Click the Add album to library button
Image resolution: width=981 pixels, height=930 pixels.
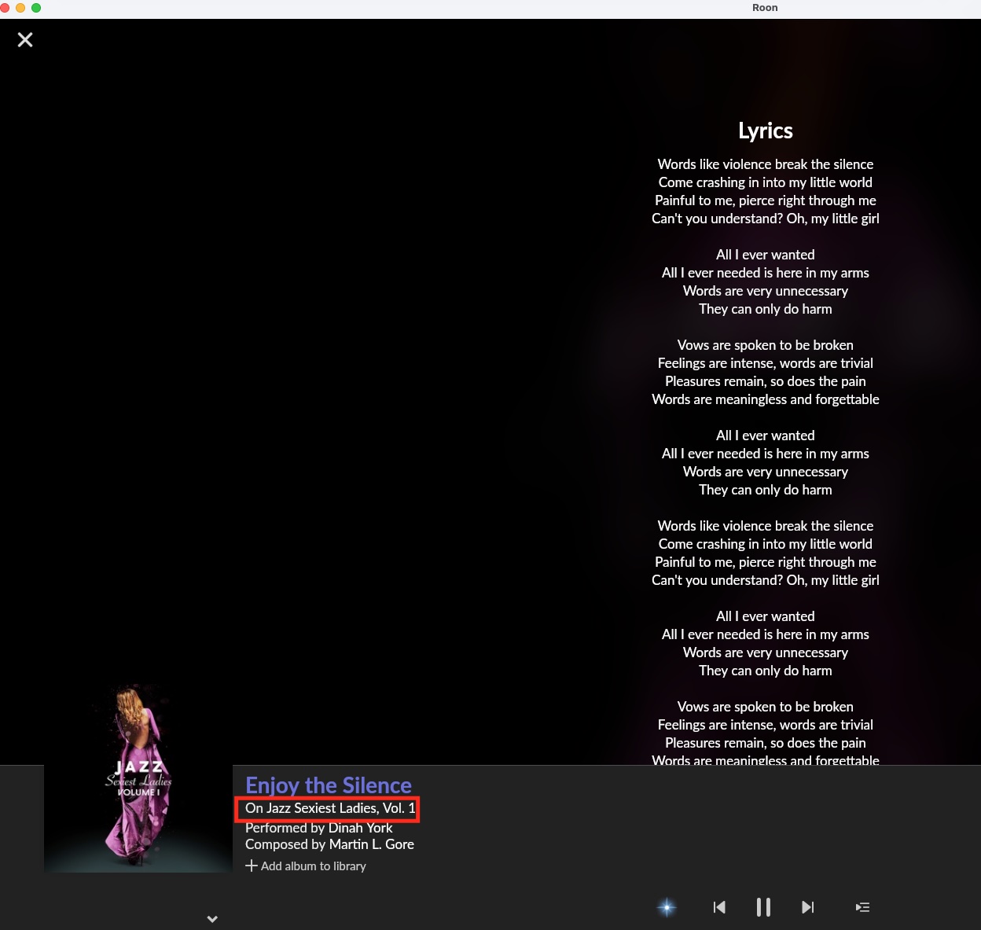[306, 866]
